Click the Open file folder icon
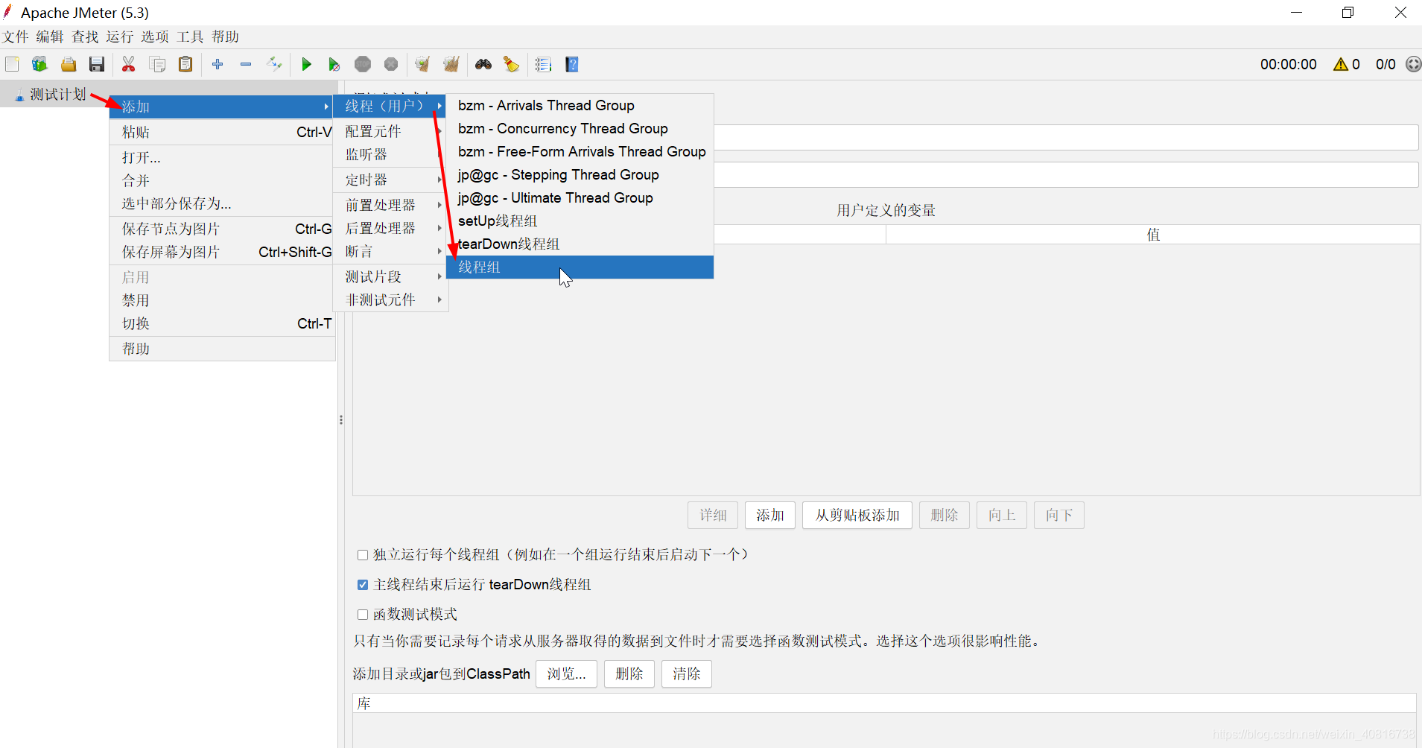 pyautogui.click(x=69, y=64)
